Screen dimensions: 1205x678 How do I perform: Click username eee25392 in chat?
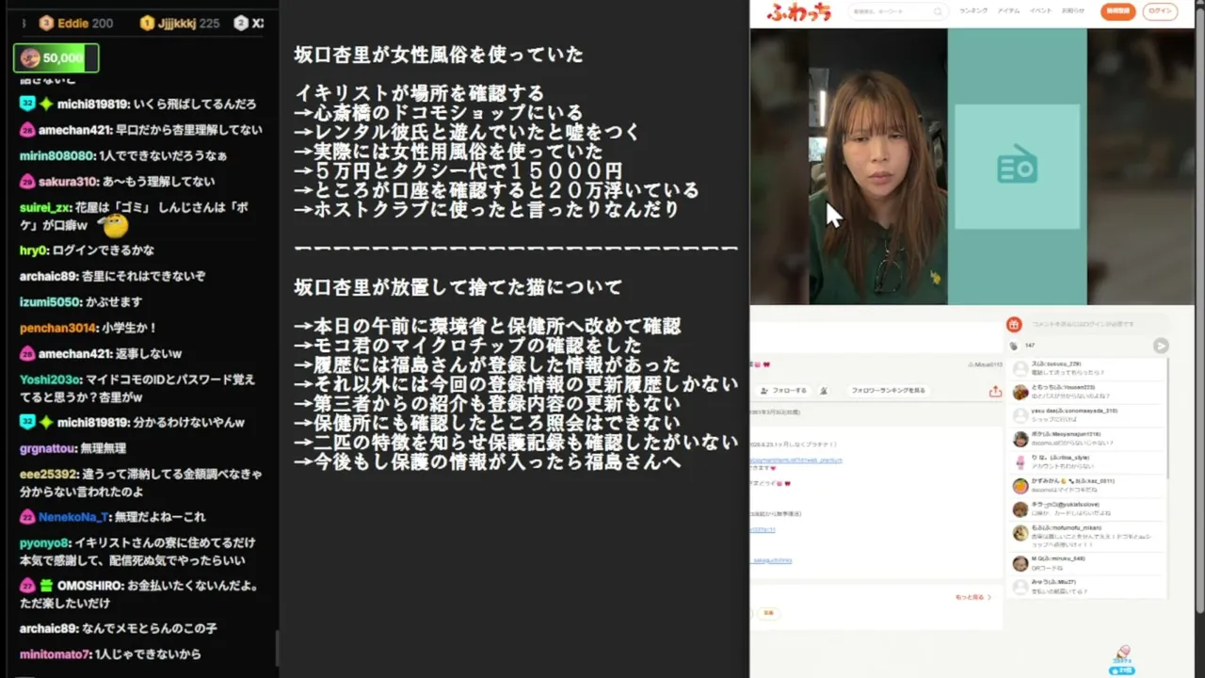click(x=48, y=475)
